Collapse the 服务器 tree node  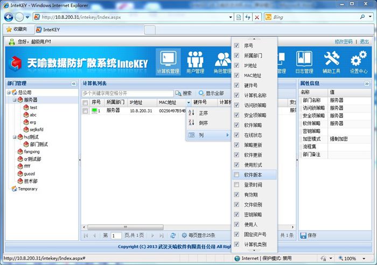15,100
